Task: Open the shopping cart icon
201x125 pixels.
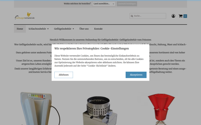Action: coord(181,16)
